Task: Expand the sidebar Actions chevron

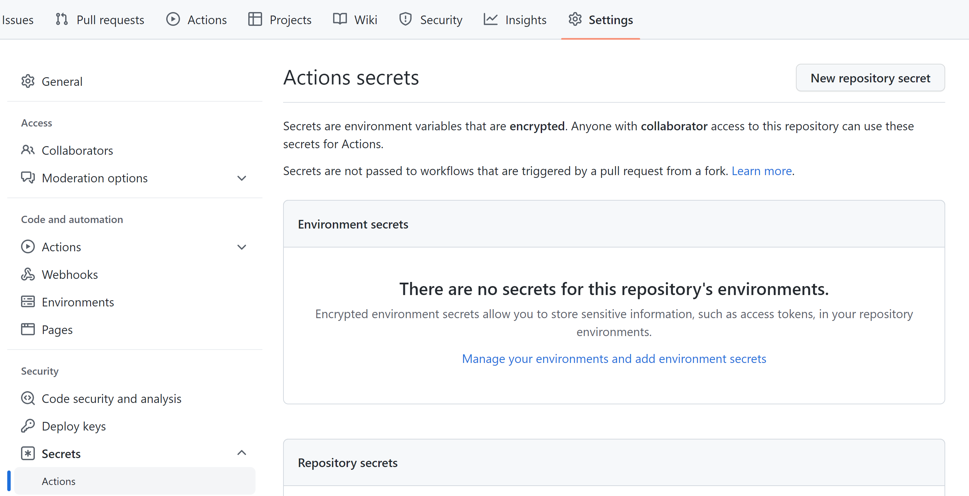Action: click(242, 247)
